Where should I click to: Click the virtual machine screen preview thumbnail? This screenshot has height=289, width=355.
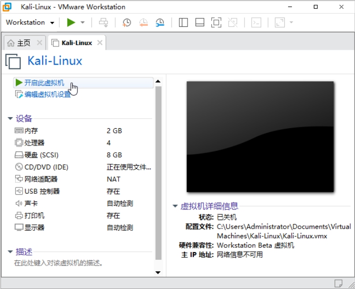(260, 137)
